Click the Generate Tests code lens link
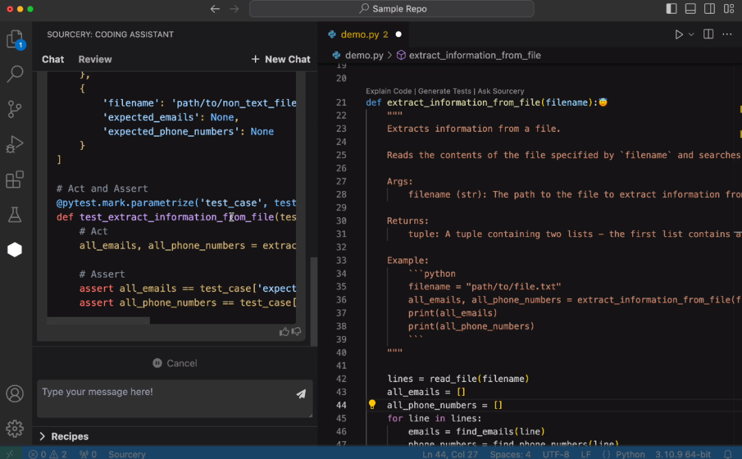 445,91
